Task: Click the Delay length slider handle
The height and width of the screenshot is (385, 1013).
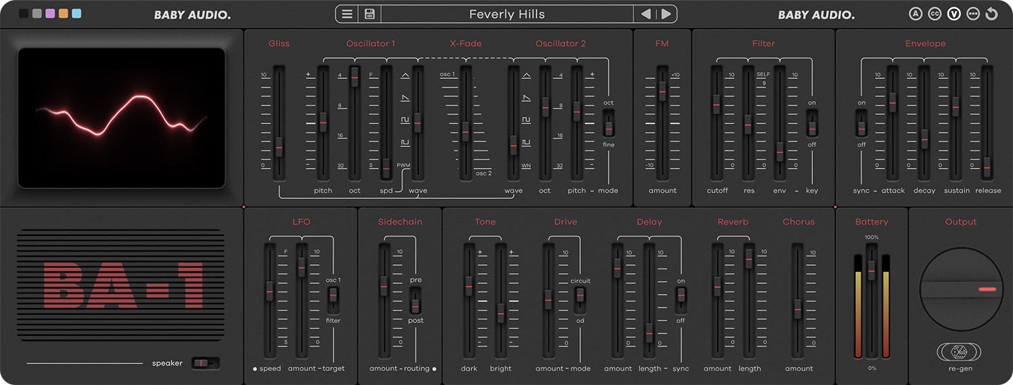Action: click(x=649, y=333)
